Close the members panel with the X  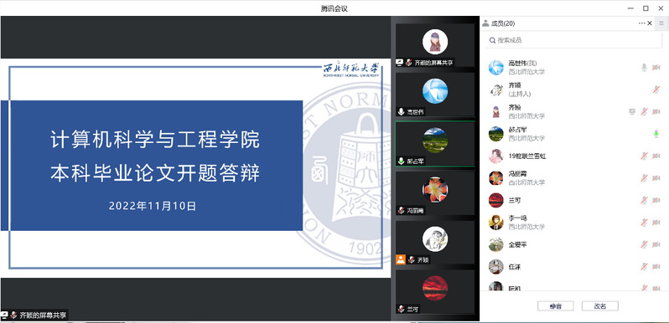point(650,23)
